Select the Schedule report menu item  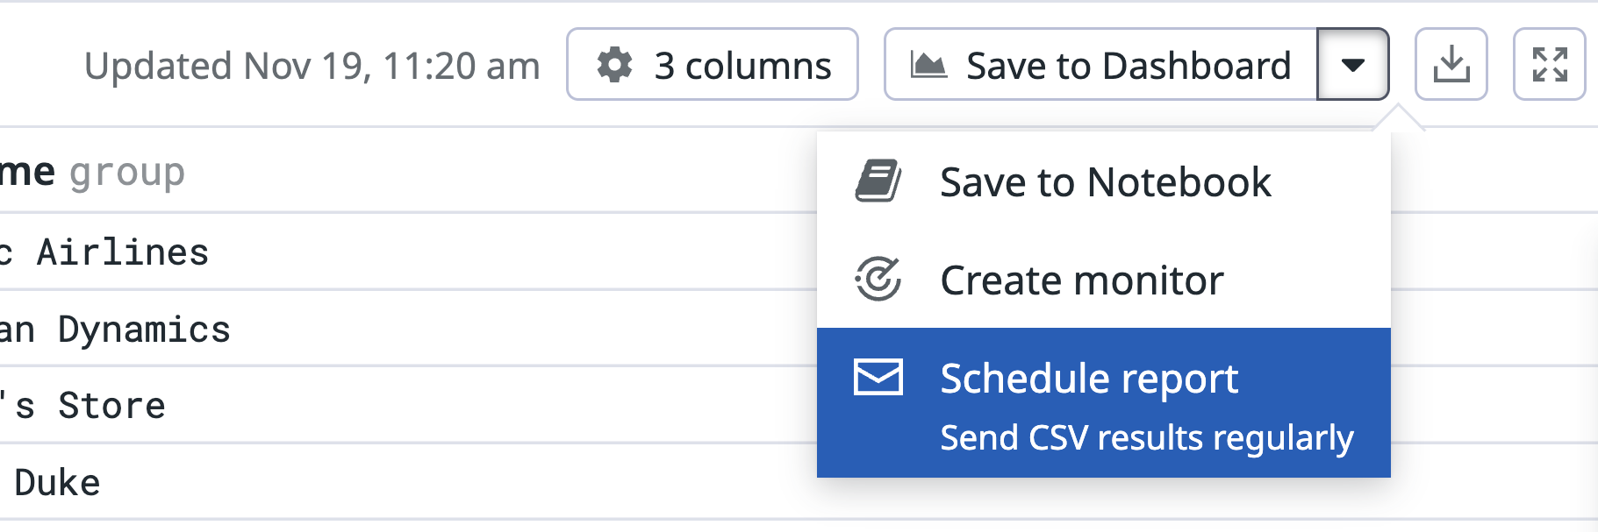1088,379
